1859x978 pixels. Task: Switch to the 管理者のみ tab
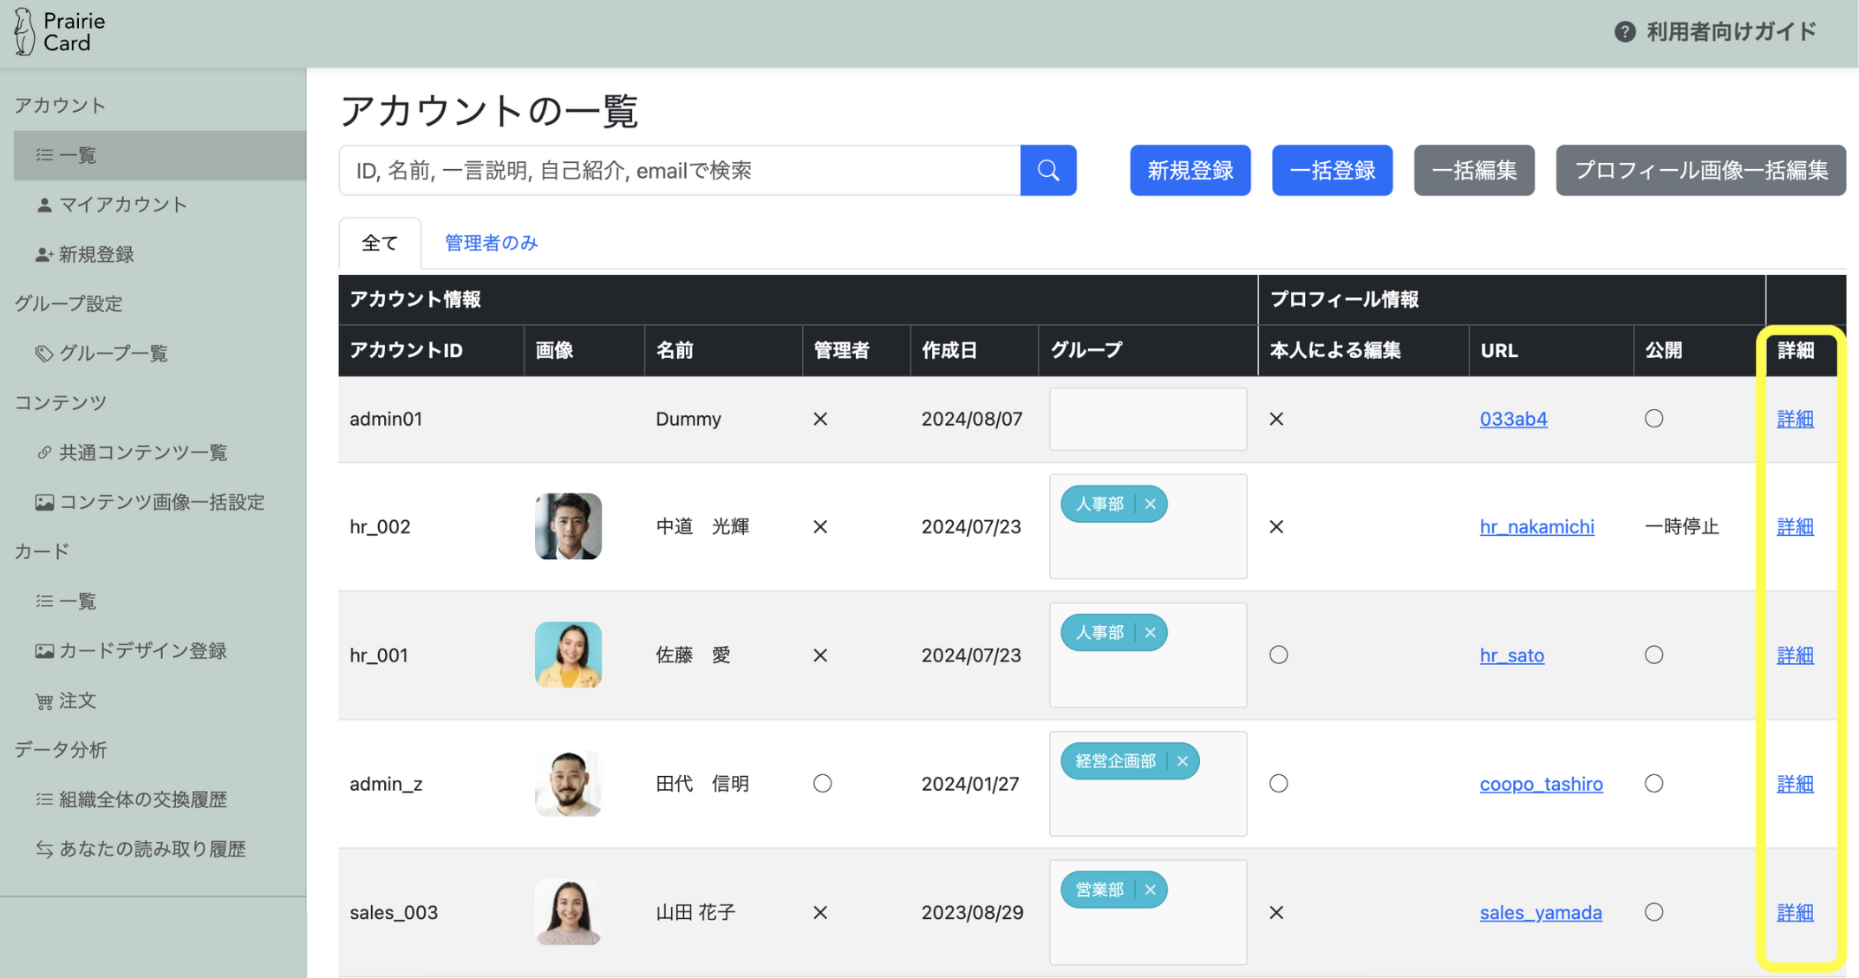tap(491, 243)
